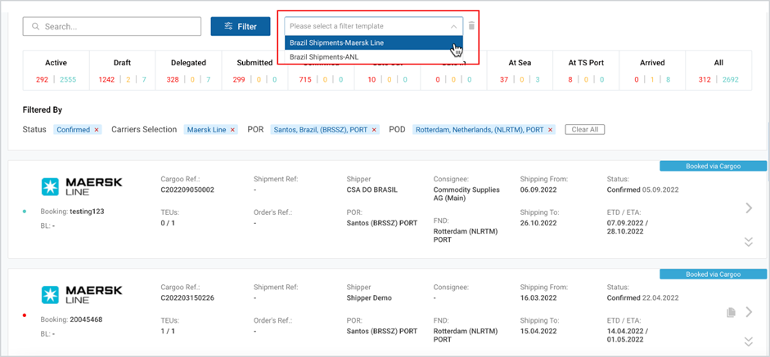Screen dimensions: 770x357
Task: Click Maersk Line logo on testing123 booking
Action: (82, 187)
